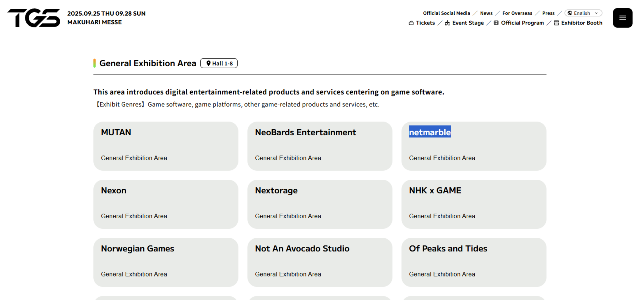Click the Official Program icon
Screen dimensions: 640x300
[496, 23]
